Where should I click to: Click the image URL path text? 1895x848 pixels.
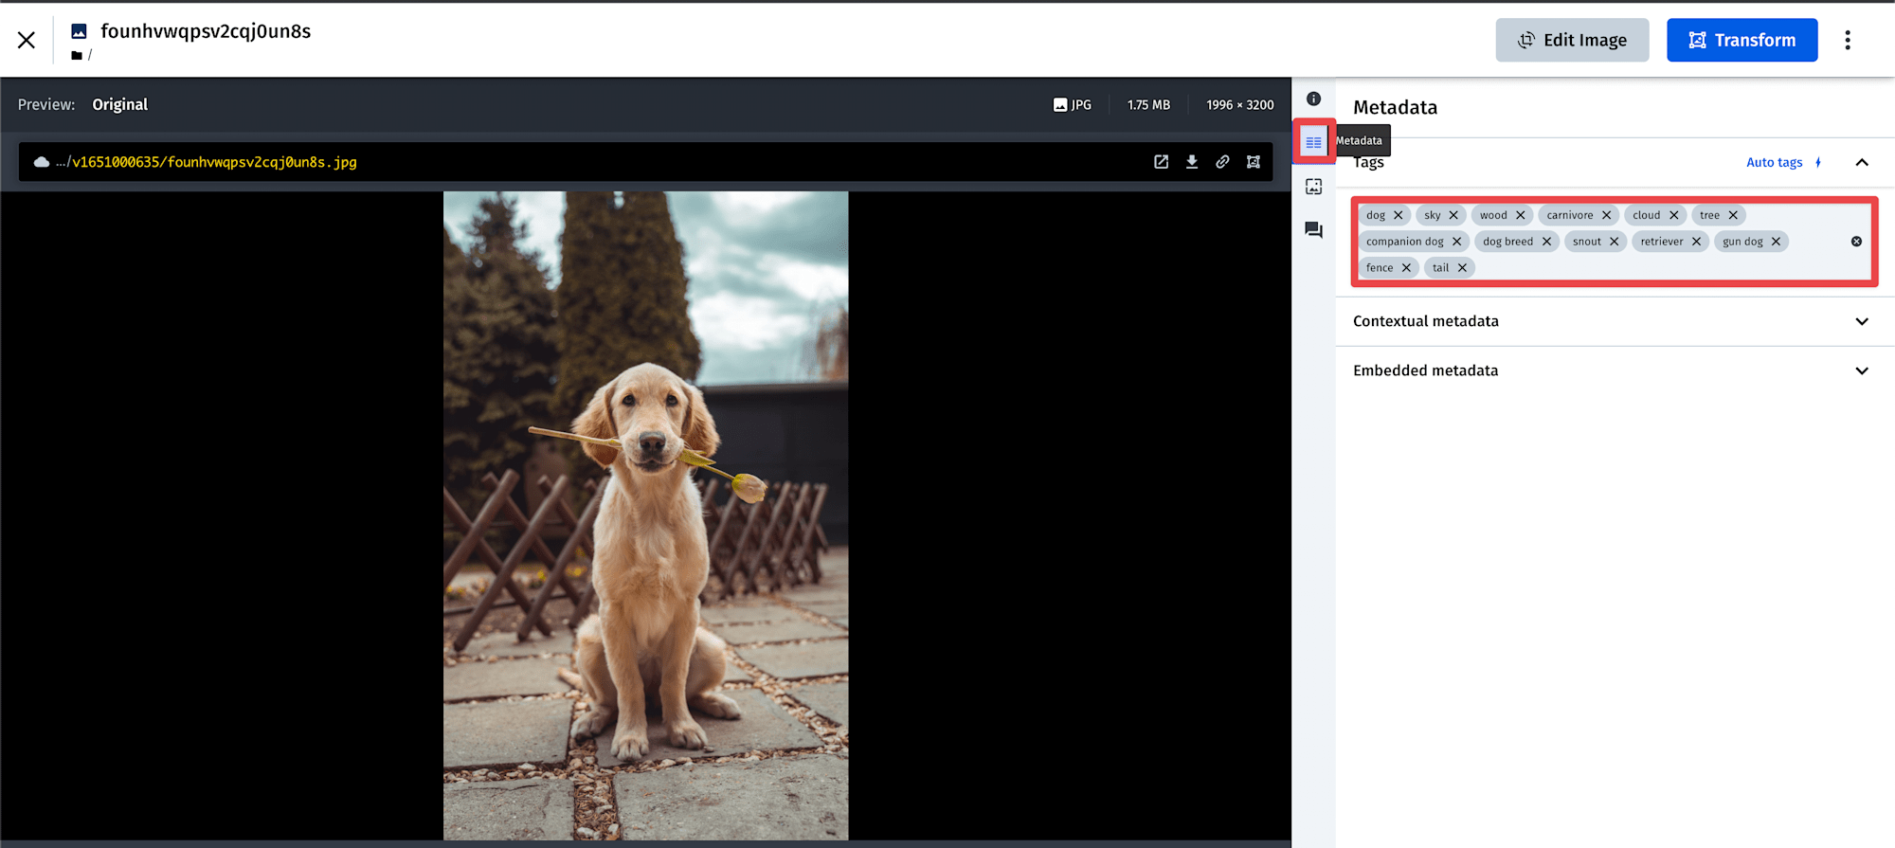207,162
